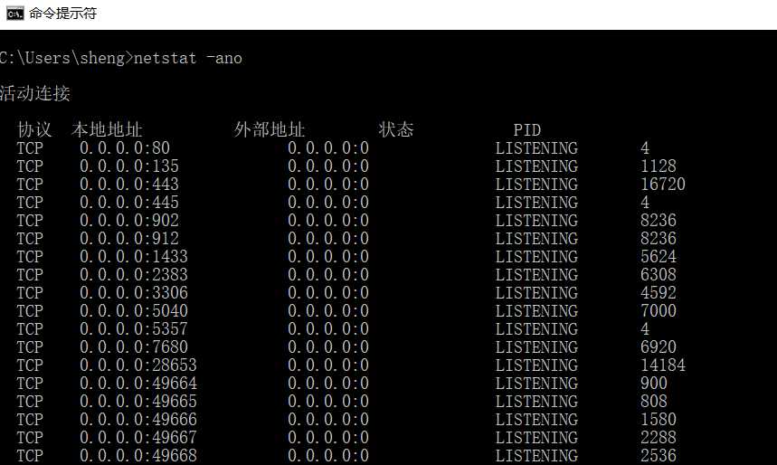Click the 协议 column header
The height and width of the screenshot is (465, 777).
pos(34,130)
